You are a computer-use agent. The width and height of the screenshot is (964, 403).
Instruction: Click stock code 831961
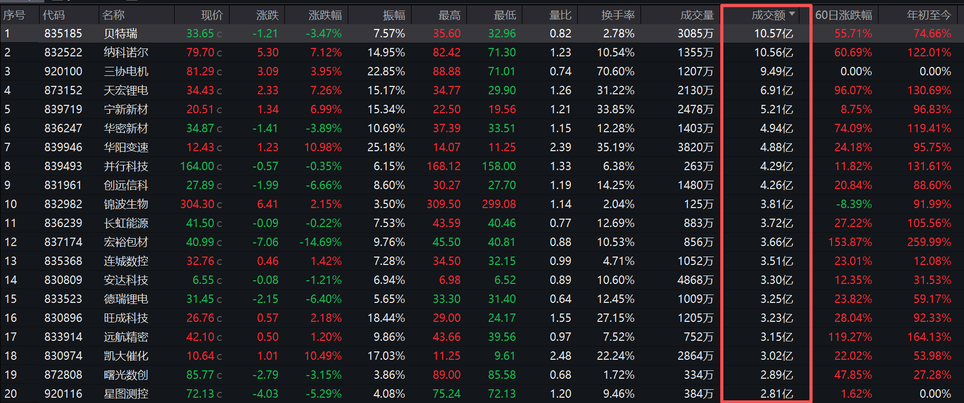point(63,185)
